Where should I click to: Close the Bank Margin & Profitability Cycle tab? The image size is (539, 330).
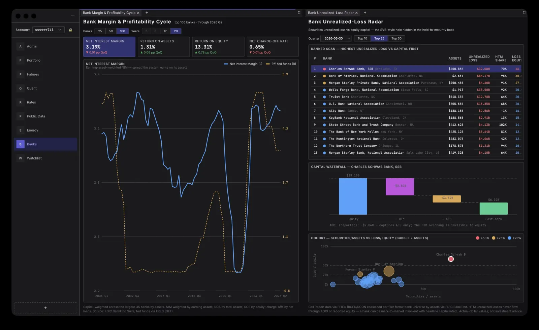click(x=138, y=13)
